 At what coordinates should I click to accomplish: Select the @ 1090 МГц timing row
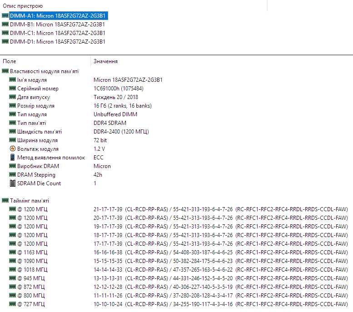[x=178, y=261]
